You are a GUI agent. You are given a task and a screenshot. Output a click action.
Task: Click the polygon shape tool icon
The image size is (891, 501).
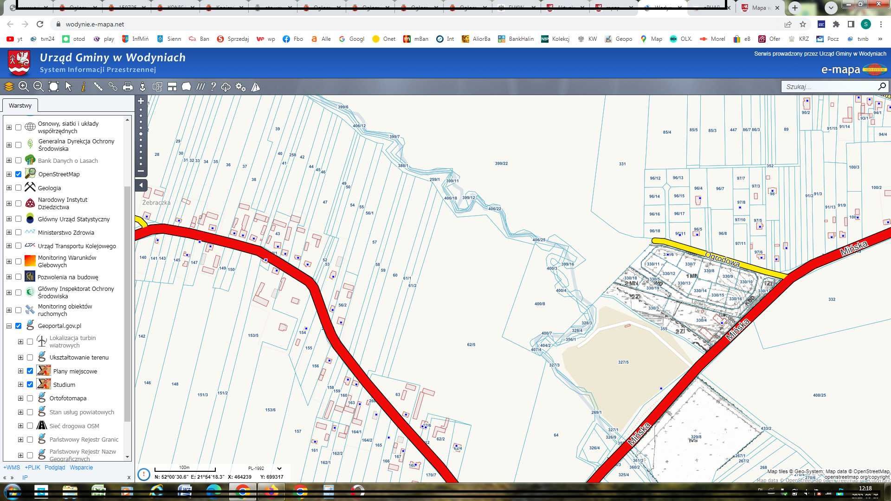tap(187, 87)
